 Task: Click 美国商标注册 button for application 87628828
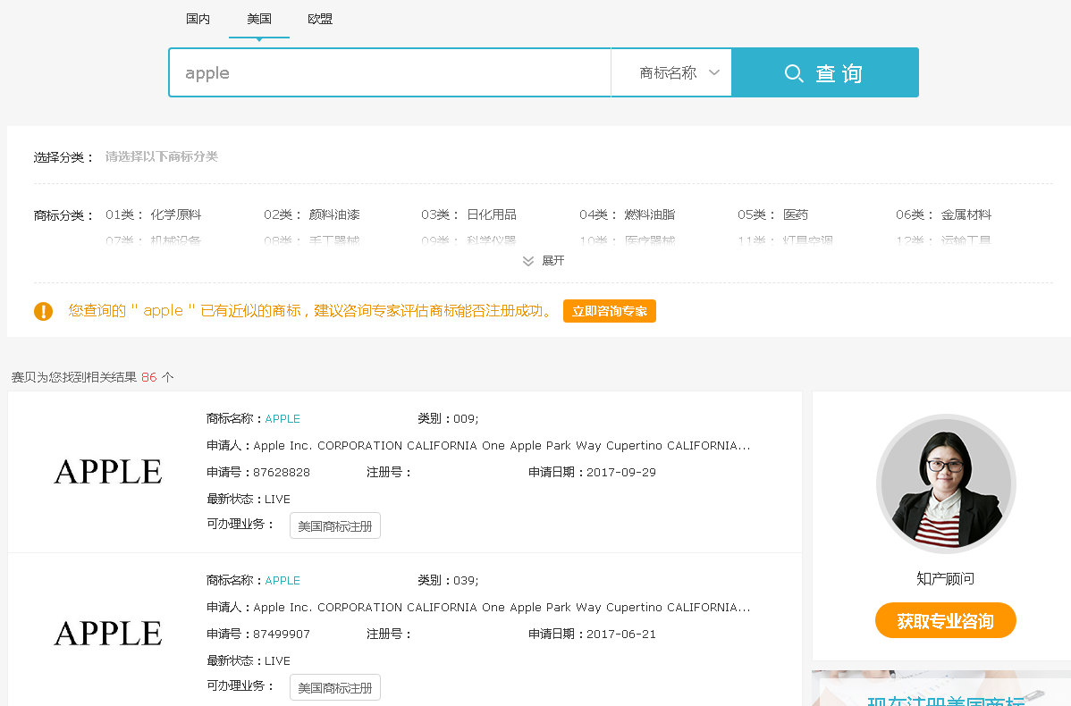335,525
